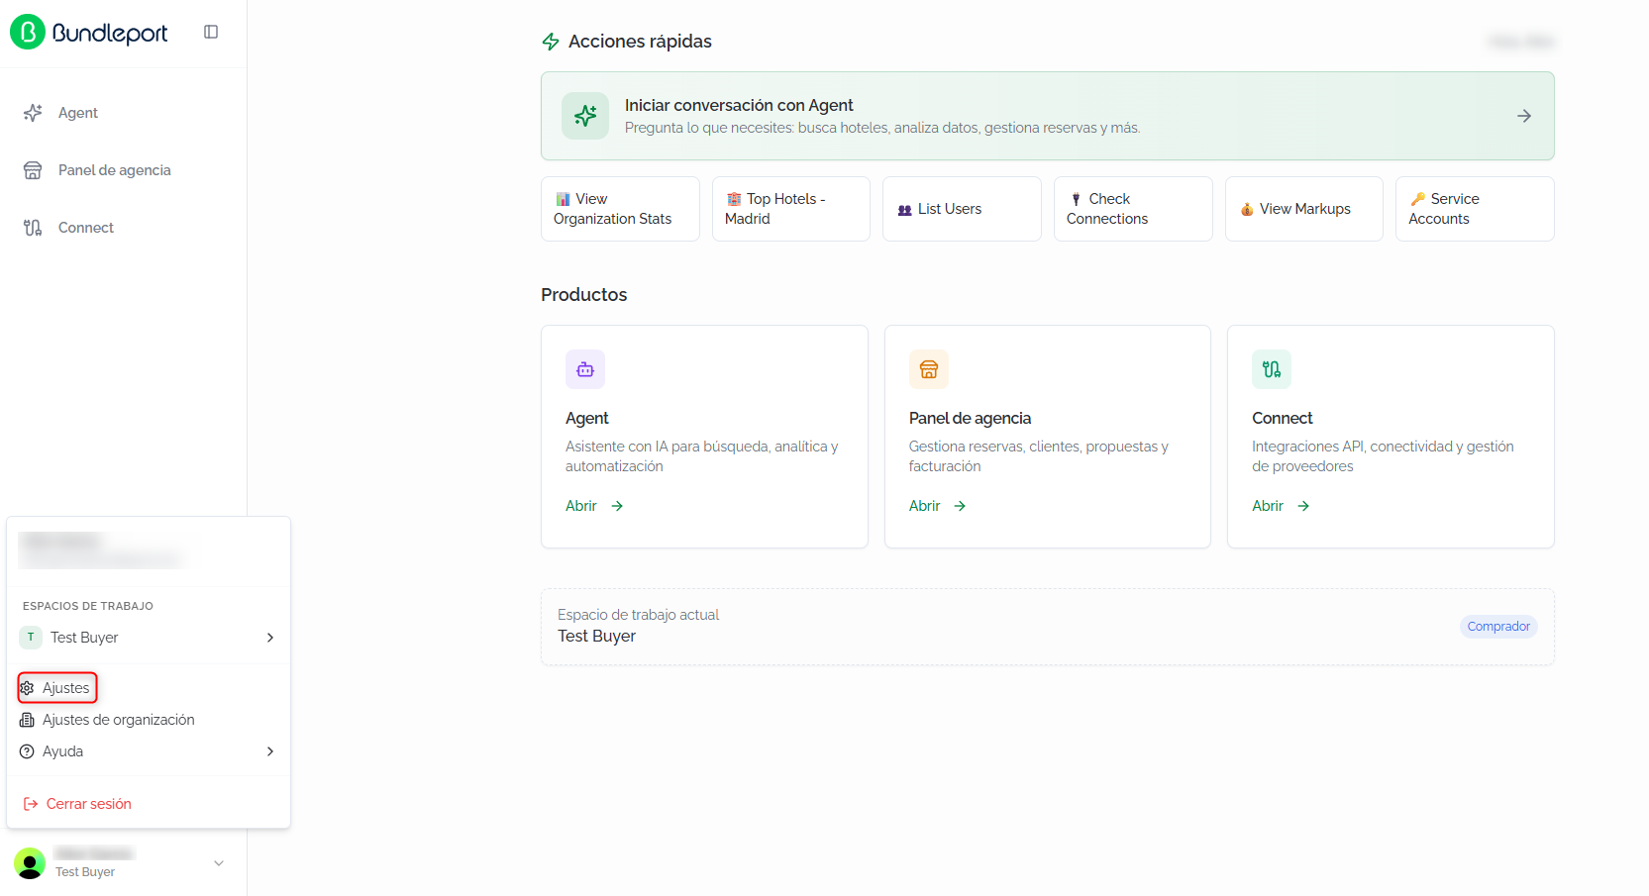
Task: Click the Connect icon in sidebar
Action: pyautogui.click(x=33, y=228)
